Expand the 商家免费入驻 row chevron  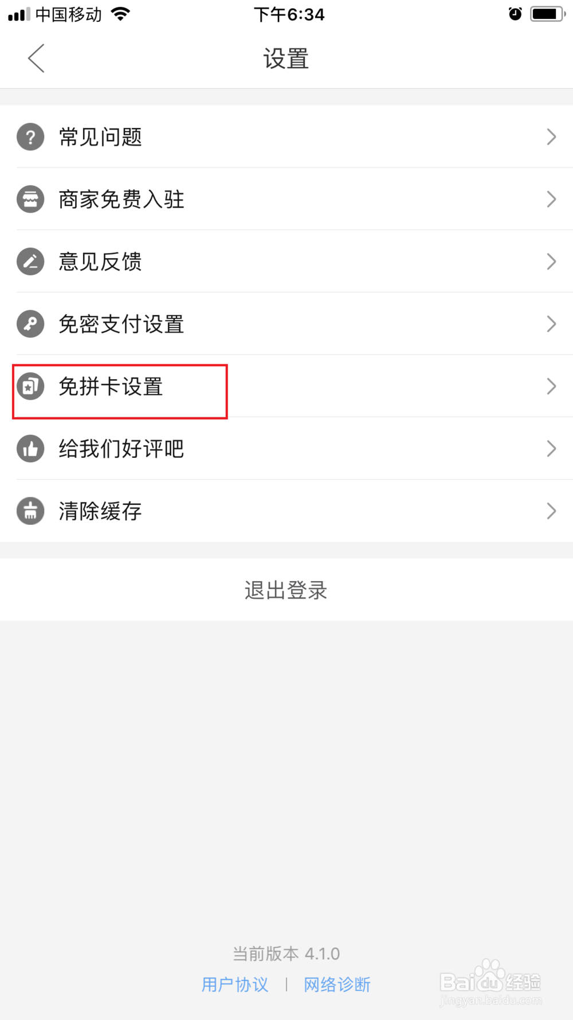tap(551, 200)
